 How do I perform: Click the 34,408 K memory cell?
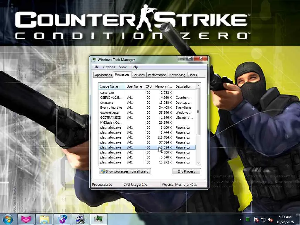click(165, 108)
